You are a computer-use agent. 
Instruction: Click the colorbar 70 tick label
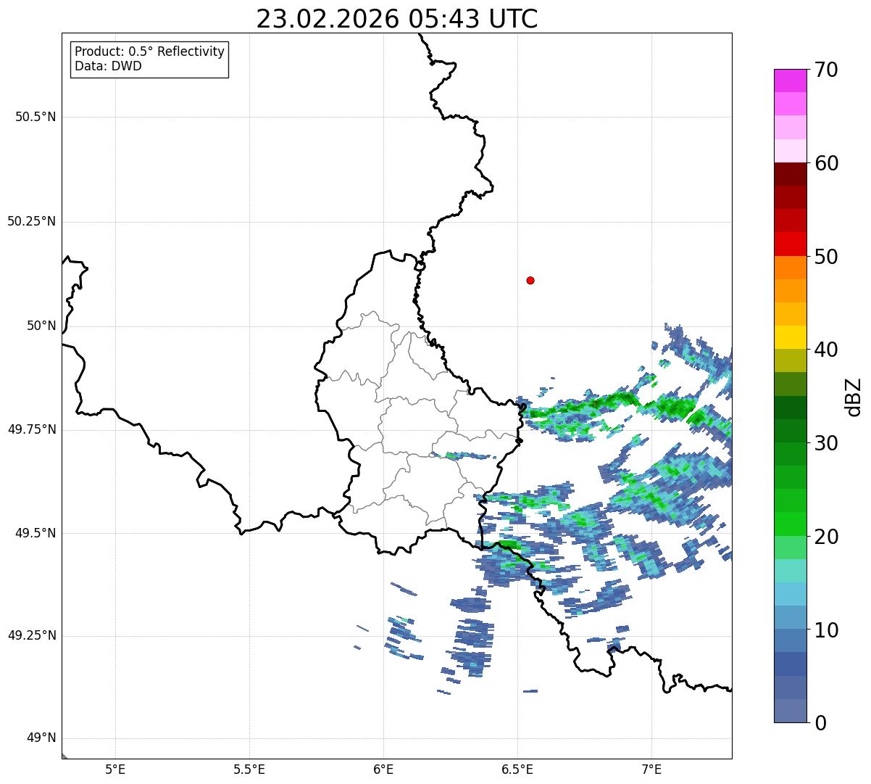pyautogui.click(x=825, y=70)
